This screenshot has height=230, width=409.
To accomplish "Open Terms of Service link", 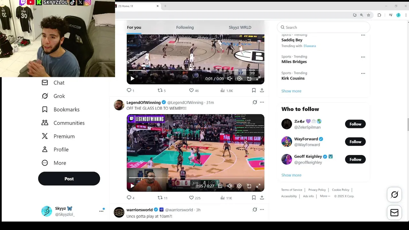I will coord(291,190).
